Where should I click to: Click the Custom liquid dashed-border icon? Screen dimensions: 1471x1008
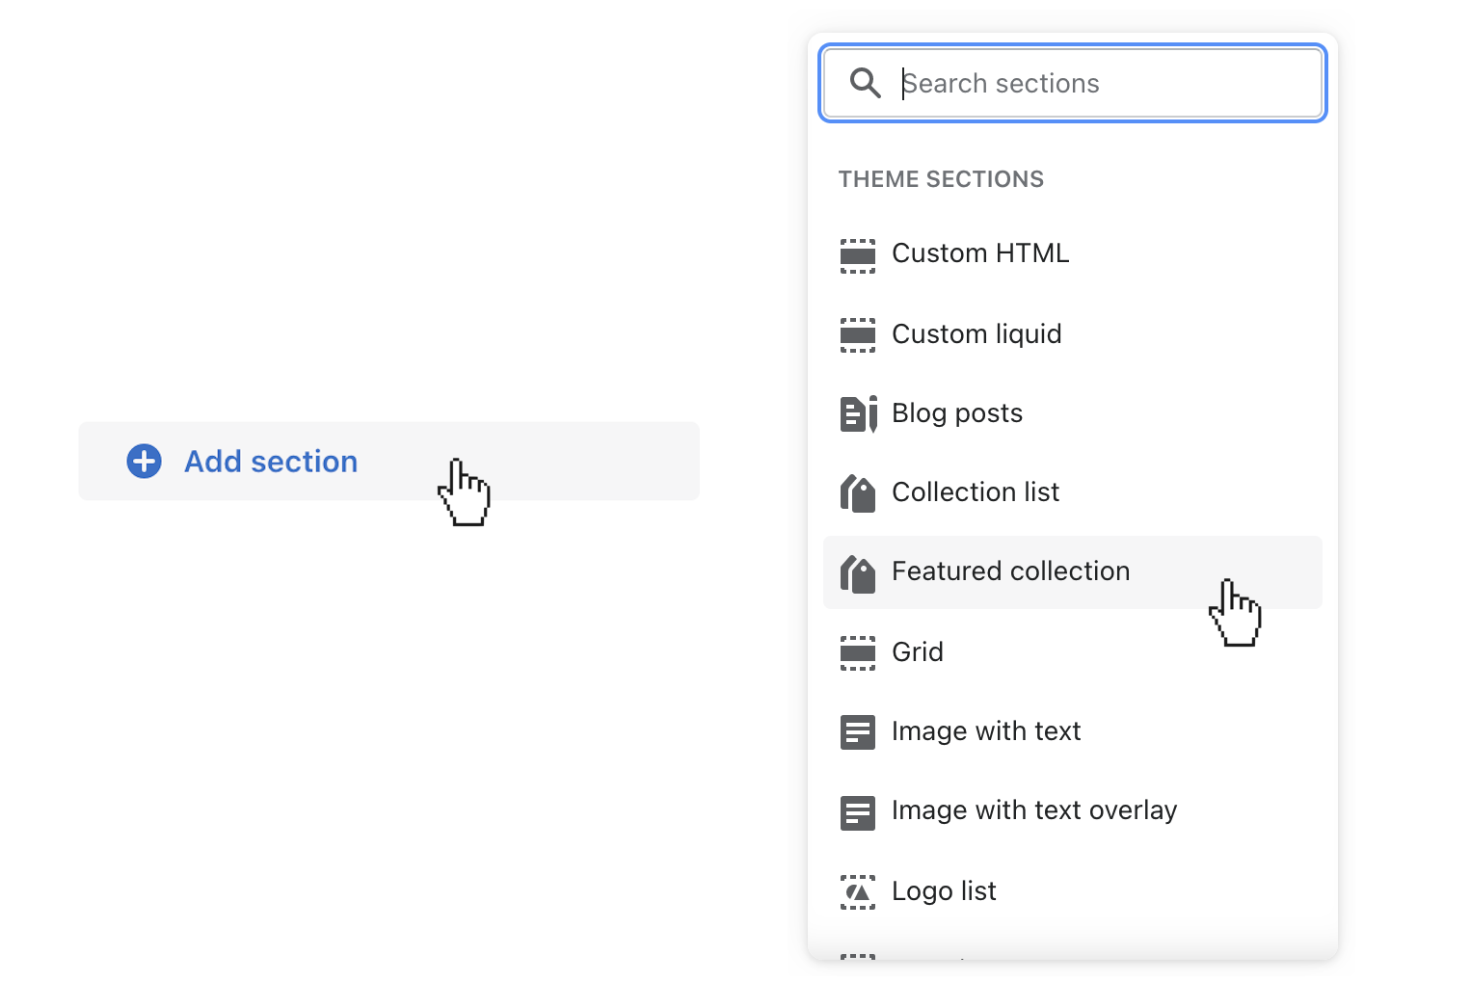pyautogui.click(x=858, y=334)
